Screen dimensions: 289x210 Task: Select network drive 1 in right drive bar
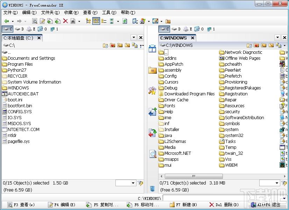[x=211, y=29]
